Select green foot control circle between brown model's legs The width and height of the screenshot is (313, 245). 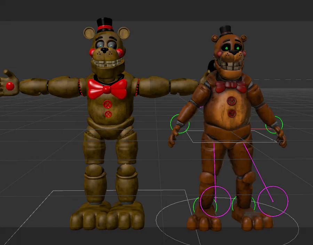coord(243,205)
